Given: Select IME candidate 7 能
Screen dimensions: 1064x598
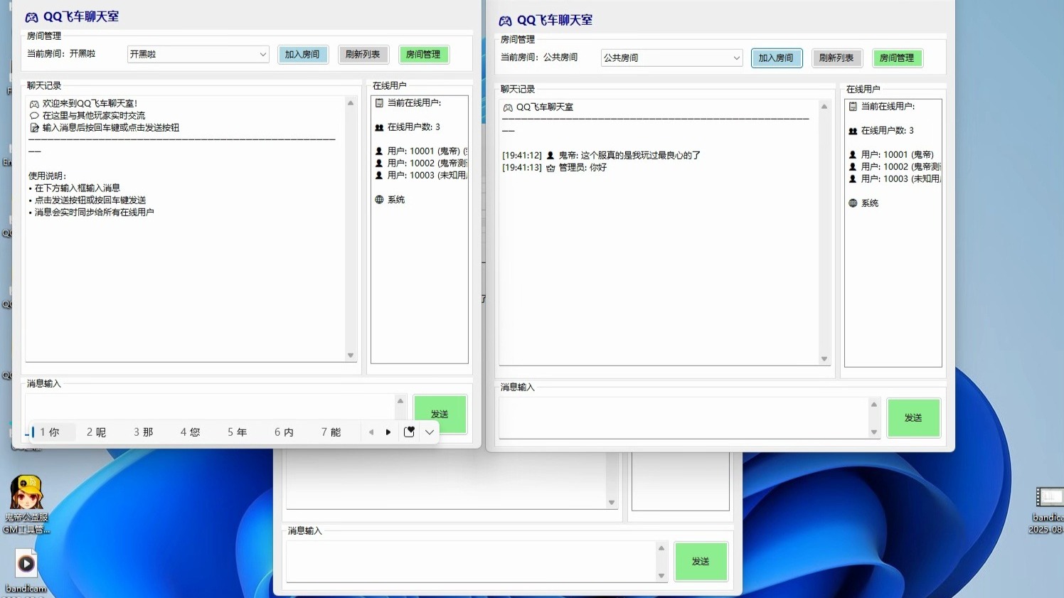Looking at the screenshot, I should click(331, 432).
